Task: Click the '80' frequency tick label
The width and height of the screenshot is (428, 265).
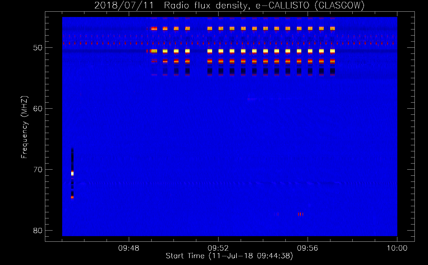Action: (x=38, y=231)
